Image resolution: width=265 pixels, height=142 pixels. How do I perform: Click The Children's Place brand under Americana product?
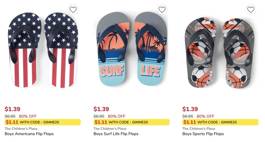(21, 129)
